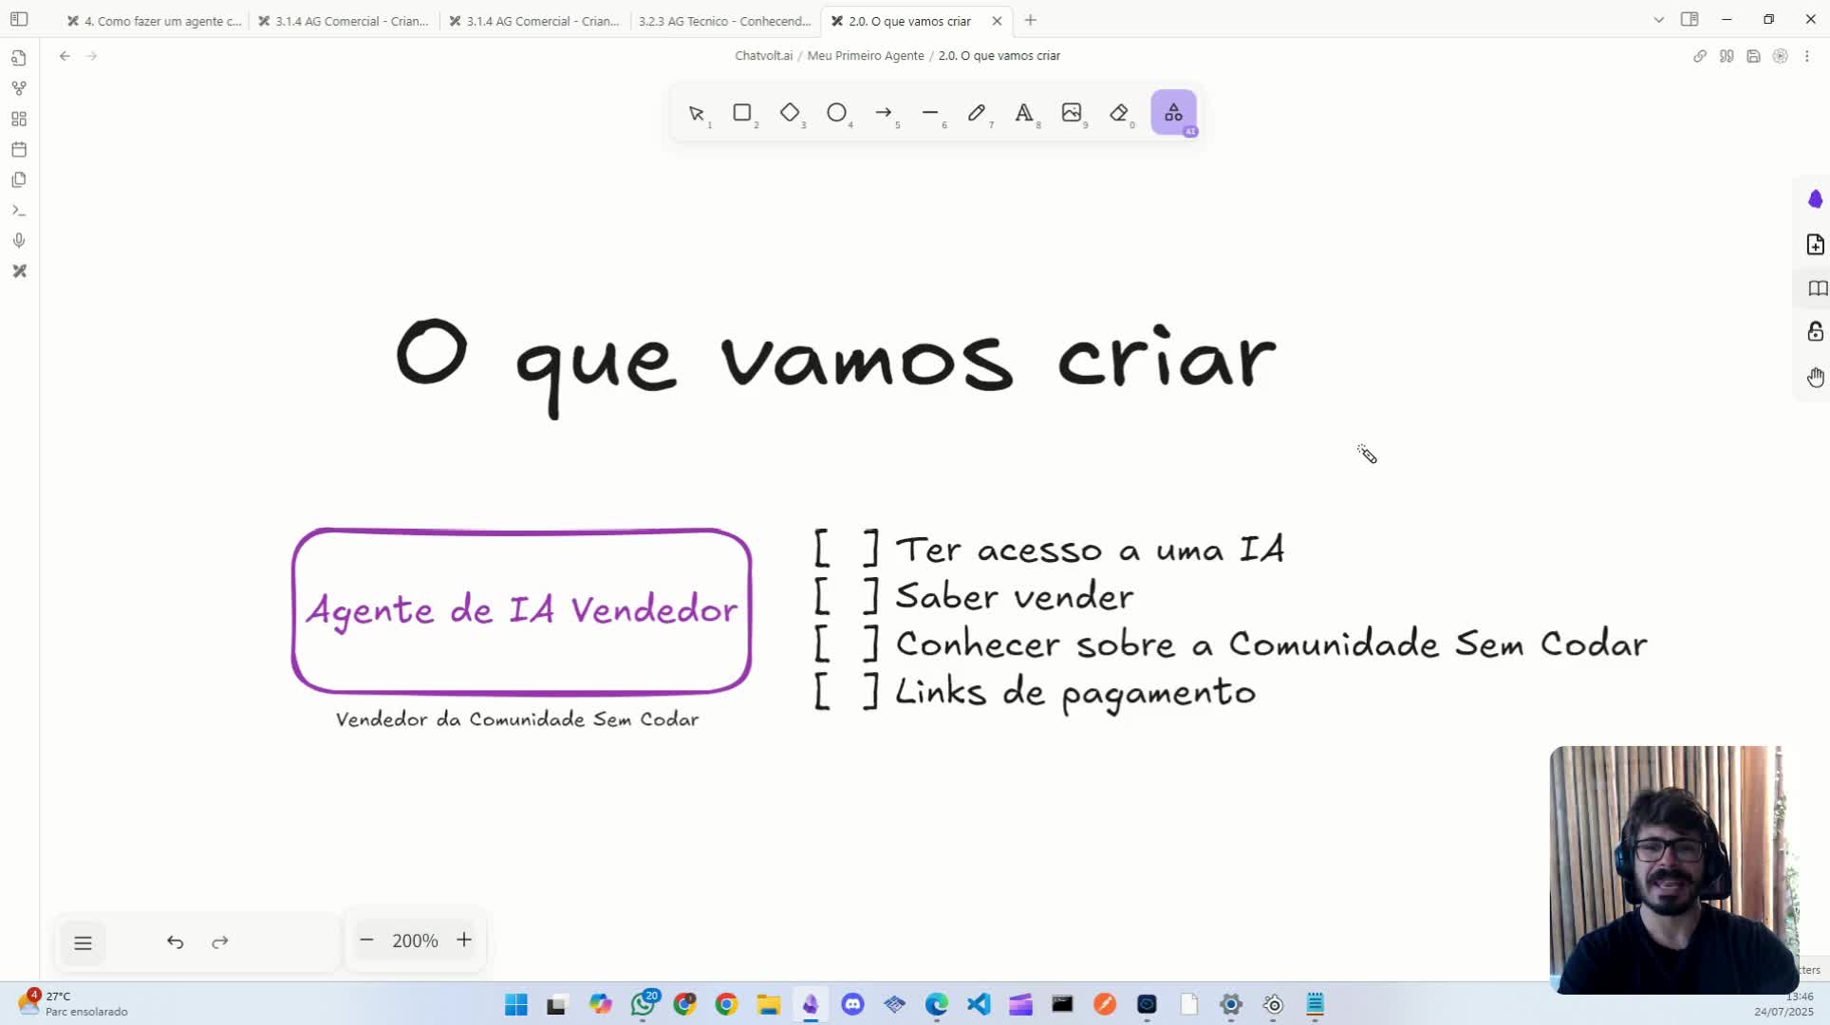The image size is (1830, 1025).
Task: Select the Ellipse tool
Action: (838, 113)
